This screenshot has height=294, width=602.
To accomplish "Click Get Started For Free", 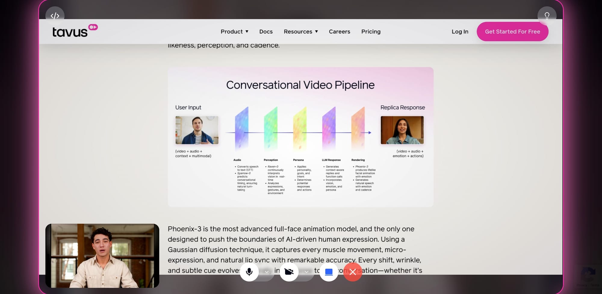I will pos(513,32).
